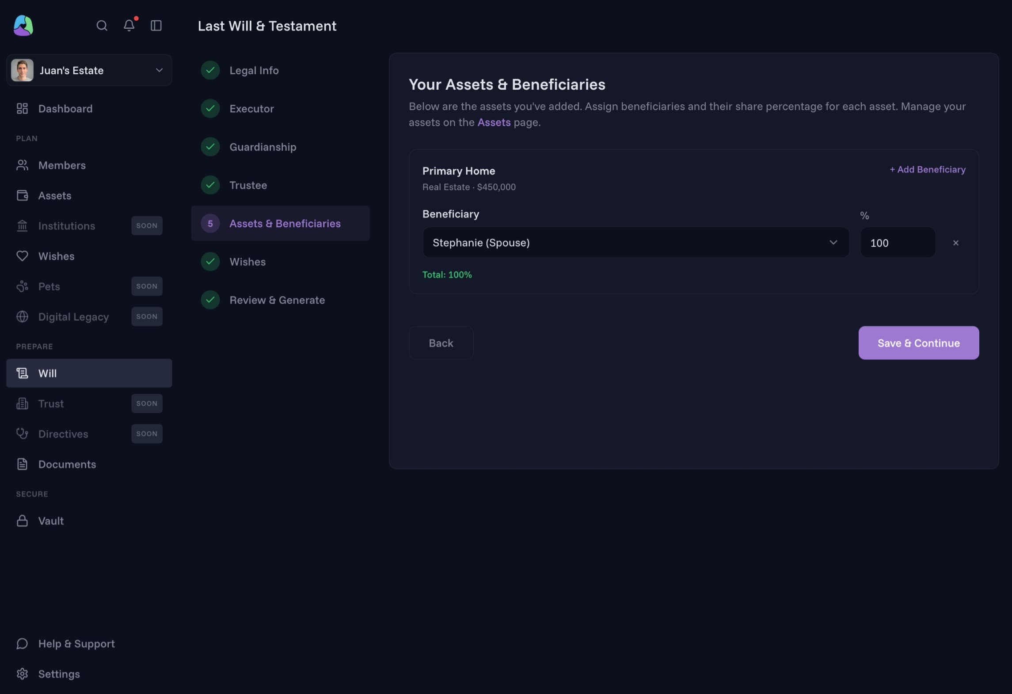Viewport: 1012px width, 694px height.
Task: Click the percentage field showing 100
Action: click(898, 242)
